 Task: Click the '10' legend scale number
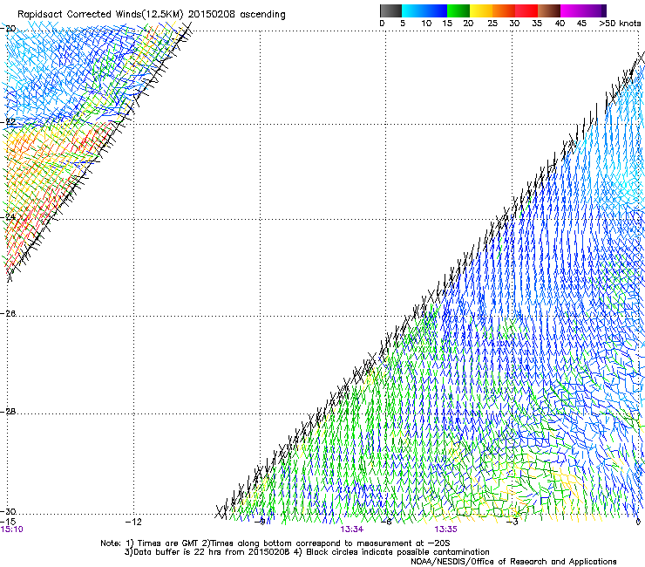tap(426, 24)
